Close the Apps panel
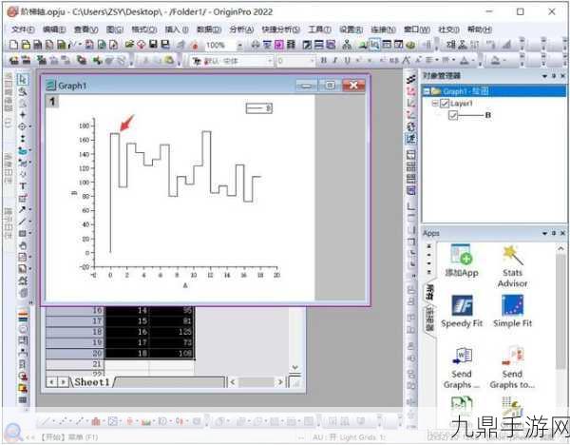The height and width of the screenshot is (445, 570). (562, 233)
